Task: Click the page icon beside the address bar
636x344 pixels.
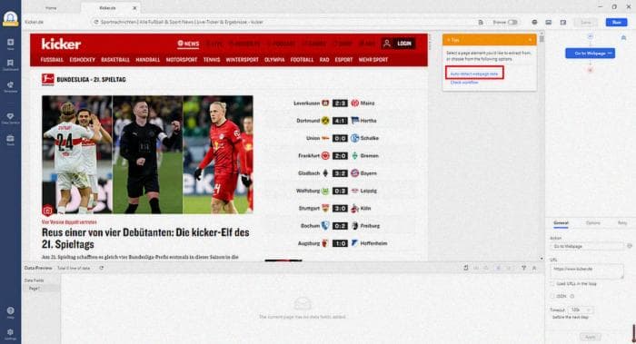Action: [481, 23]
